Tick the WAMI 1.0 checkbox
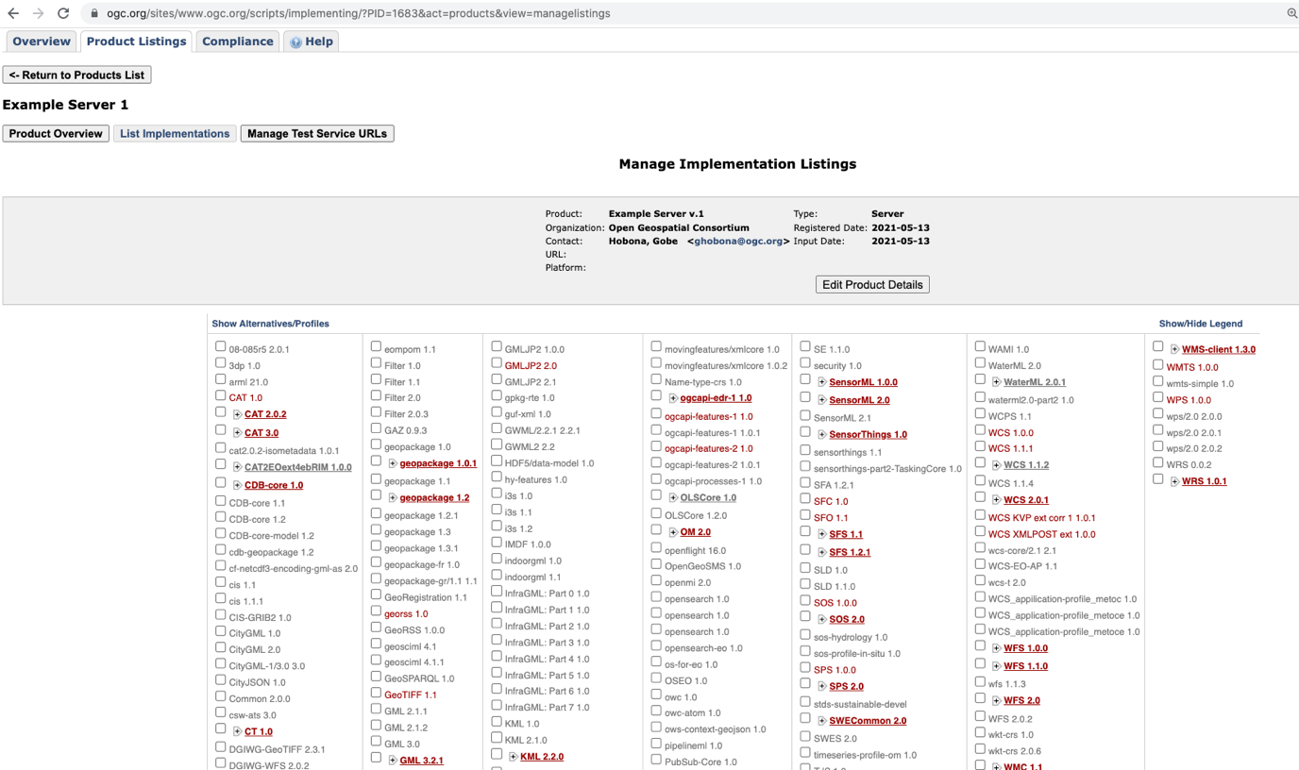Screen dimensions: 1299x770 [980, 346]
